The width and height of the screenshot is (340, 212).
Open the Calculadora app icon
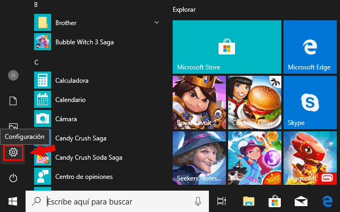click(43, 80)
